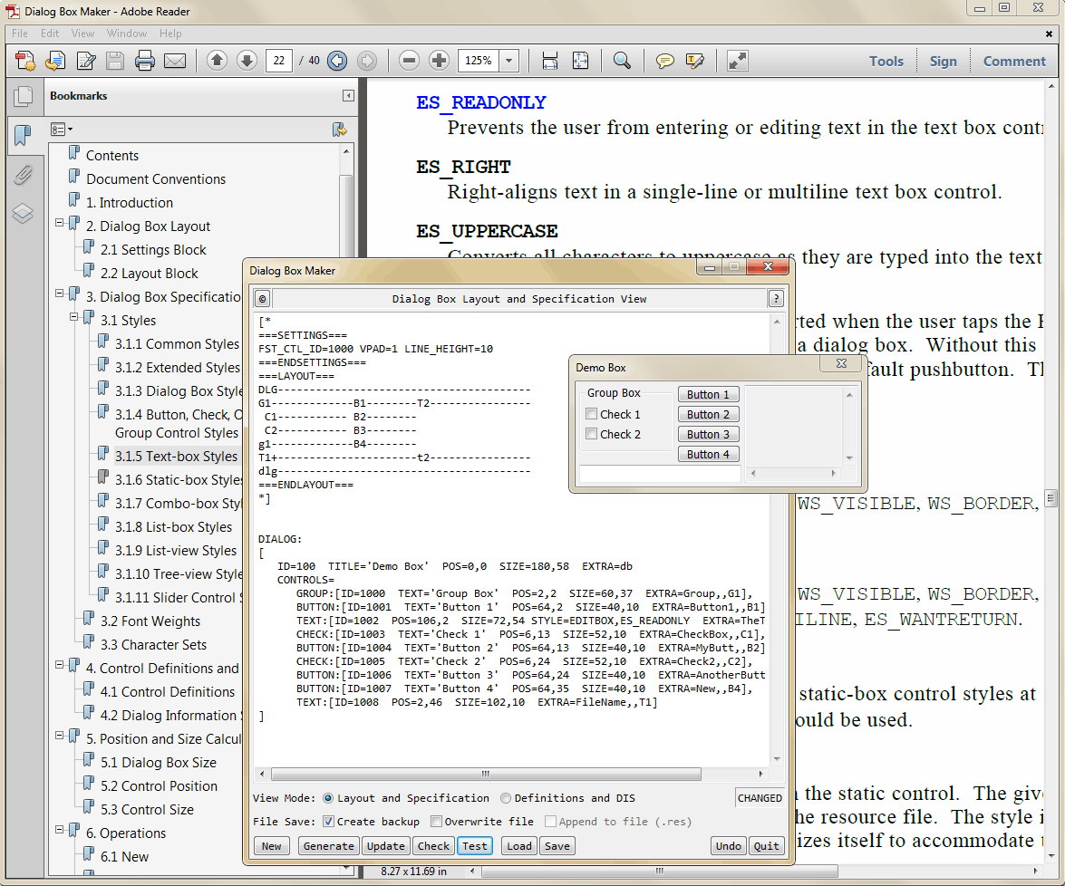Viewport: 1065px width, 886px height.
Task: Open the Window menu
Action: coord(127,34)
